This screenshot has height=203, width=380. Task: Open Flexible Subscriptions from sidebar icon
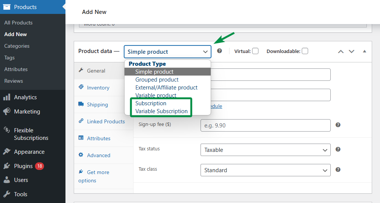pyautogui.click(x=7, y=130)
